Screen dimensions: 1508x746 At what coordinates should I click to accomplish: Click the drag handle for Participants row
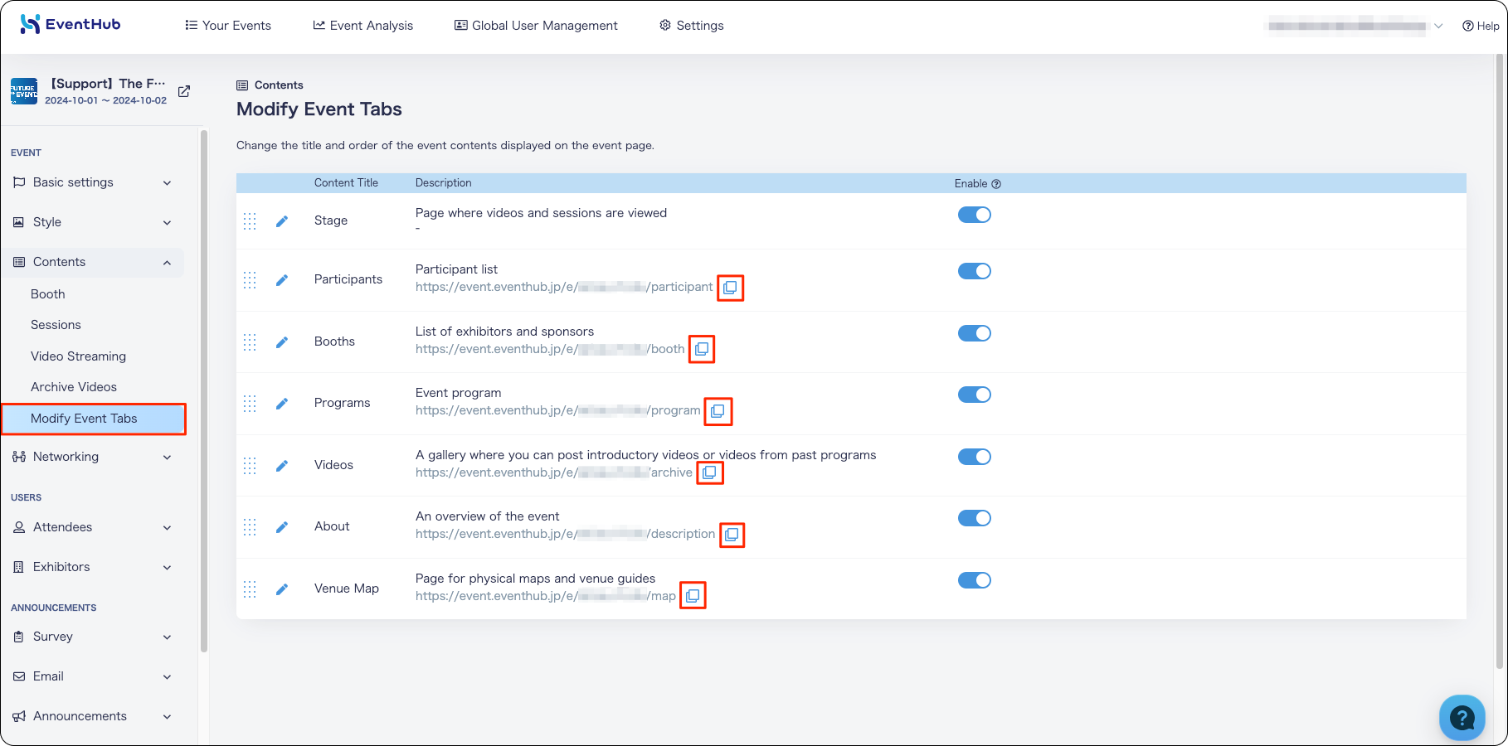pyautogui.click(x=250, y=280)
